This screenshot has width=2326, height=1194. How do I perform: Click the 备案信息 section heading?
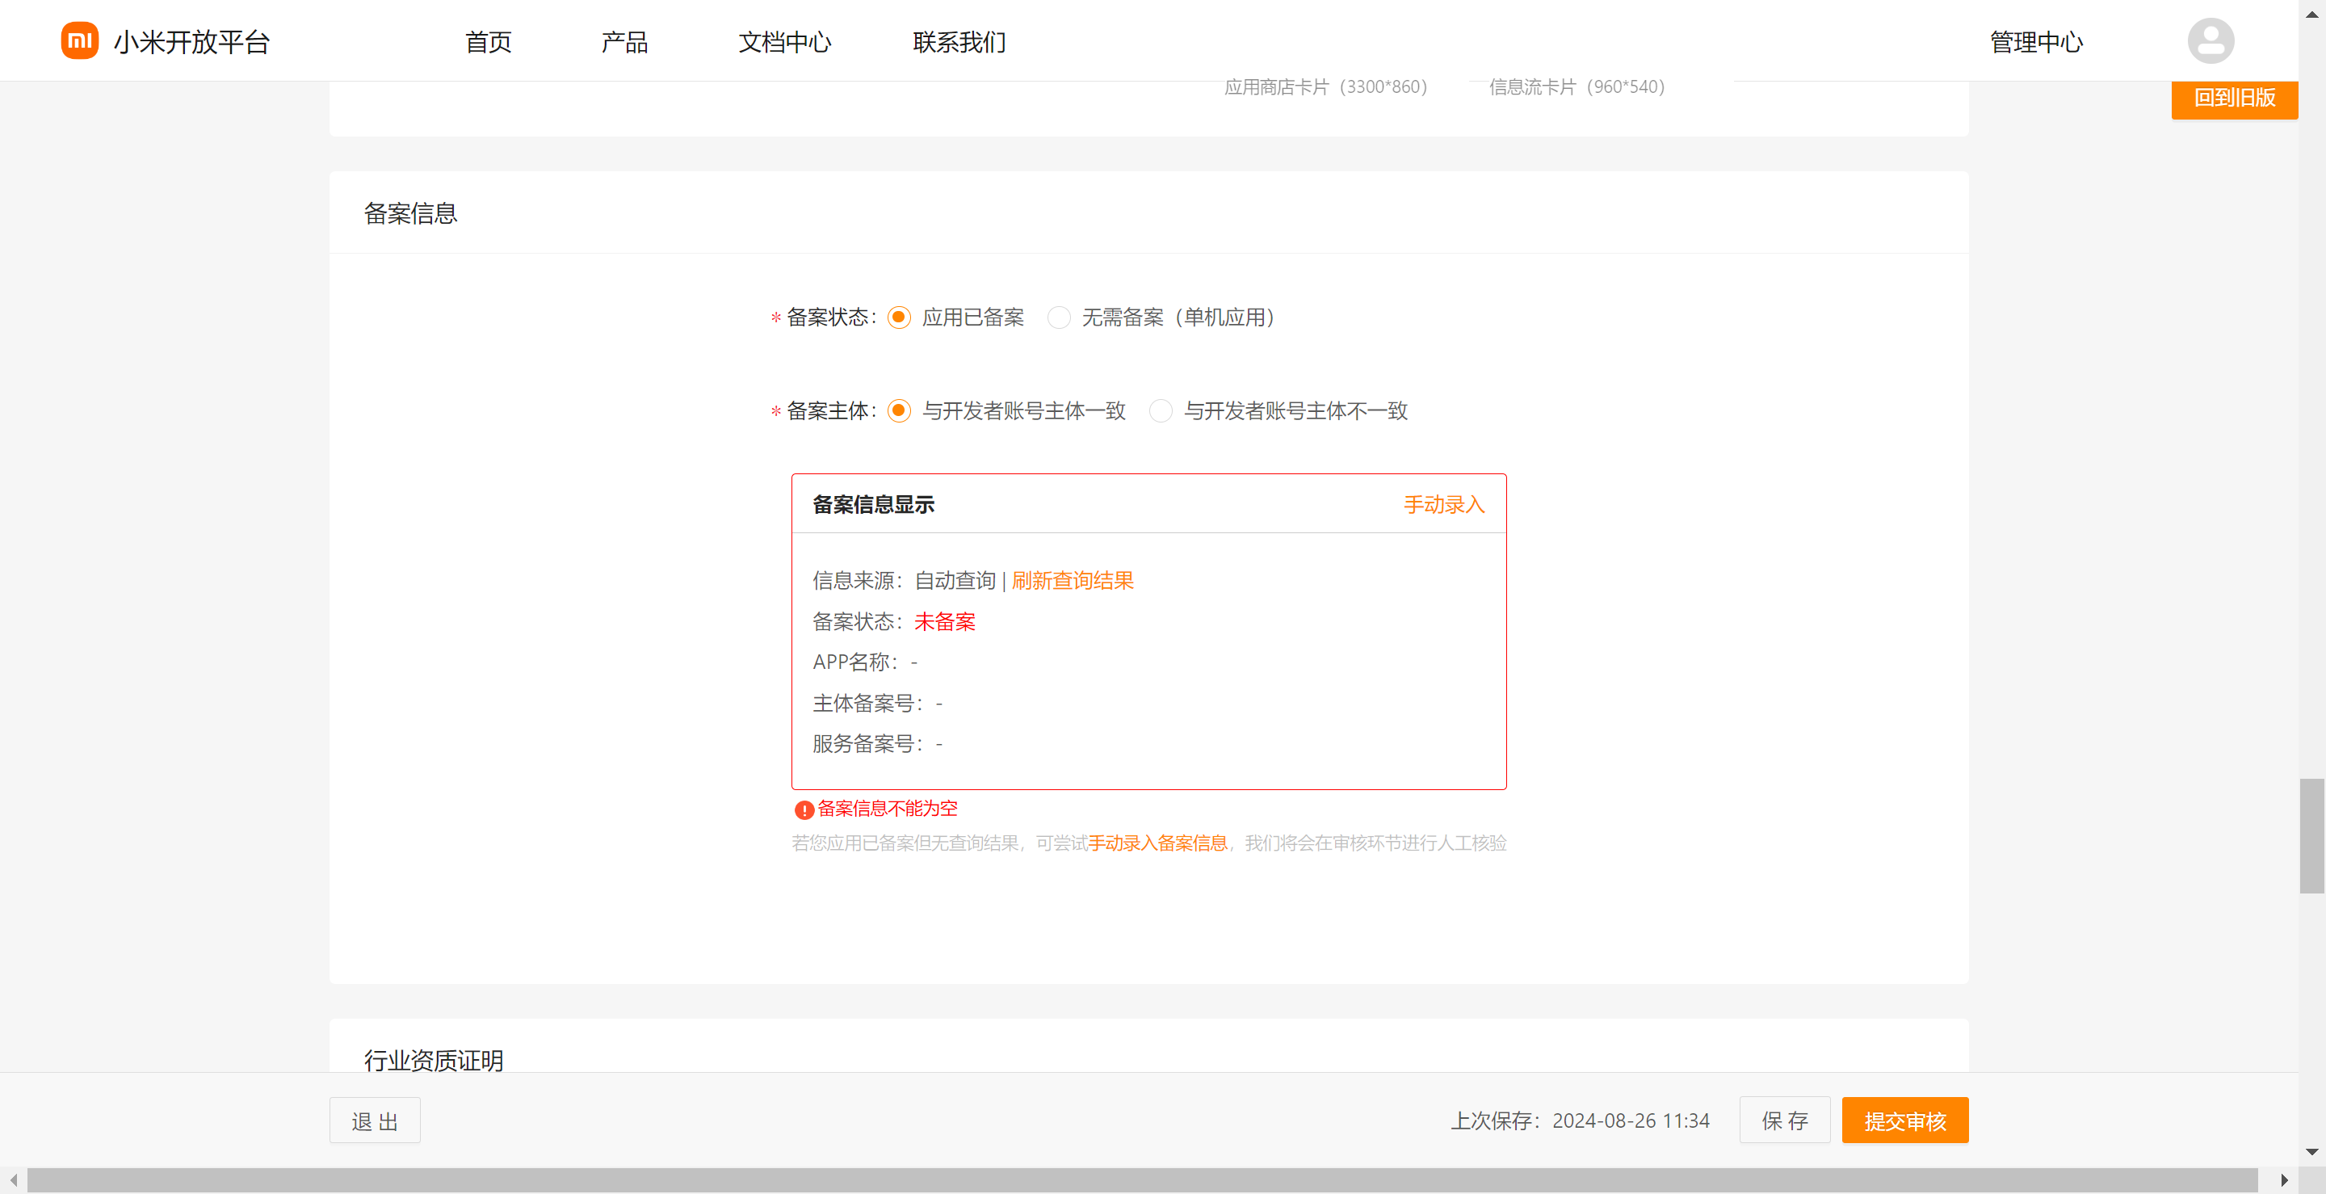pyautogui.click(x=410, y=213)
